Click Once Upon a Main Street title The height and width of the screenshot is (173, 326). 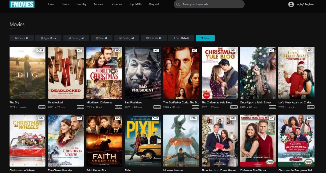[256, 102]
